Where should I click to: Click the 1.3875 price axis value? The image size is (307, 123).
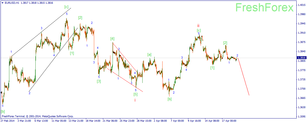pyautogui.click(x=301, y=42)
